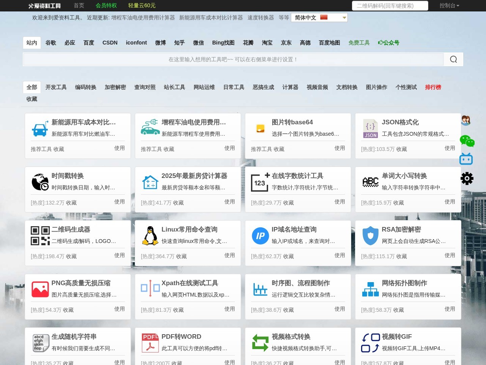Open the 新能源用车成本对比计算器 update link

point(211,17)
